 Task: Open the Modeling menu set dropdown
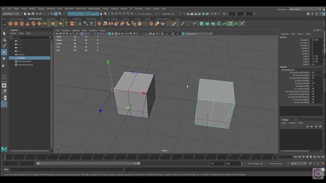[11, 14]
